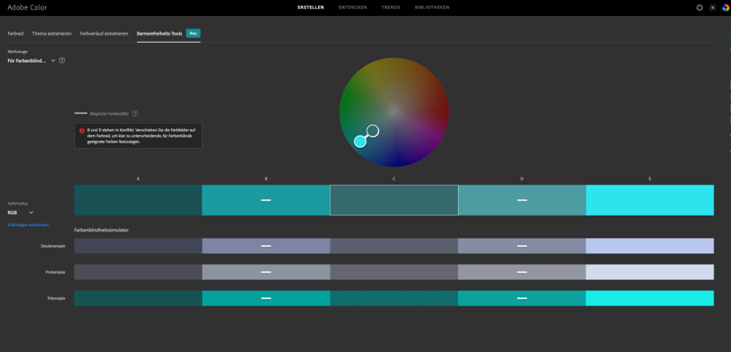Go to ENTDECKEN in top navigation
This screenshot has width=731, height=352.
tap(352, 7)
